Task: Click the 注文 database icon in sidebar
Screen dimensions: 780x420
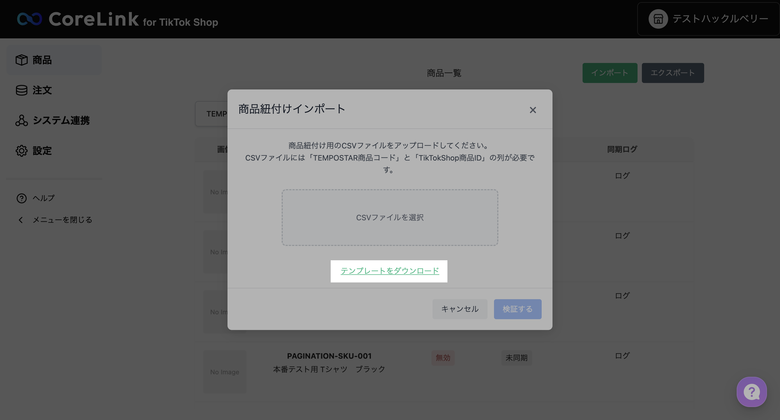Action: pyautogui.click(x=21, y=90)
